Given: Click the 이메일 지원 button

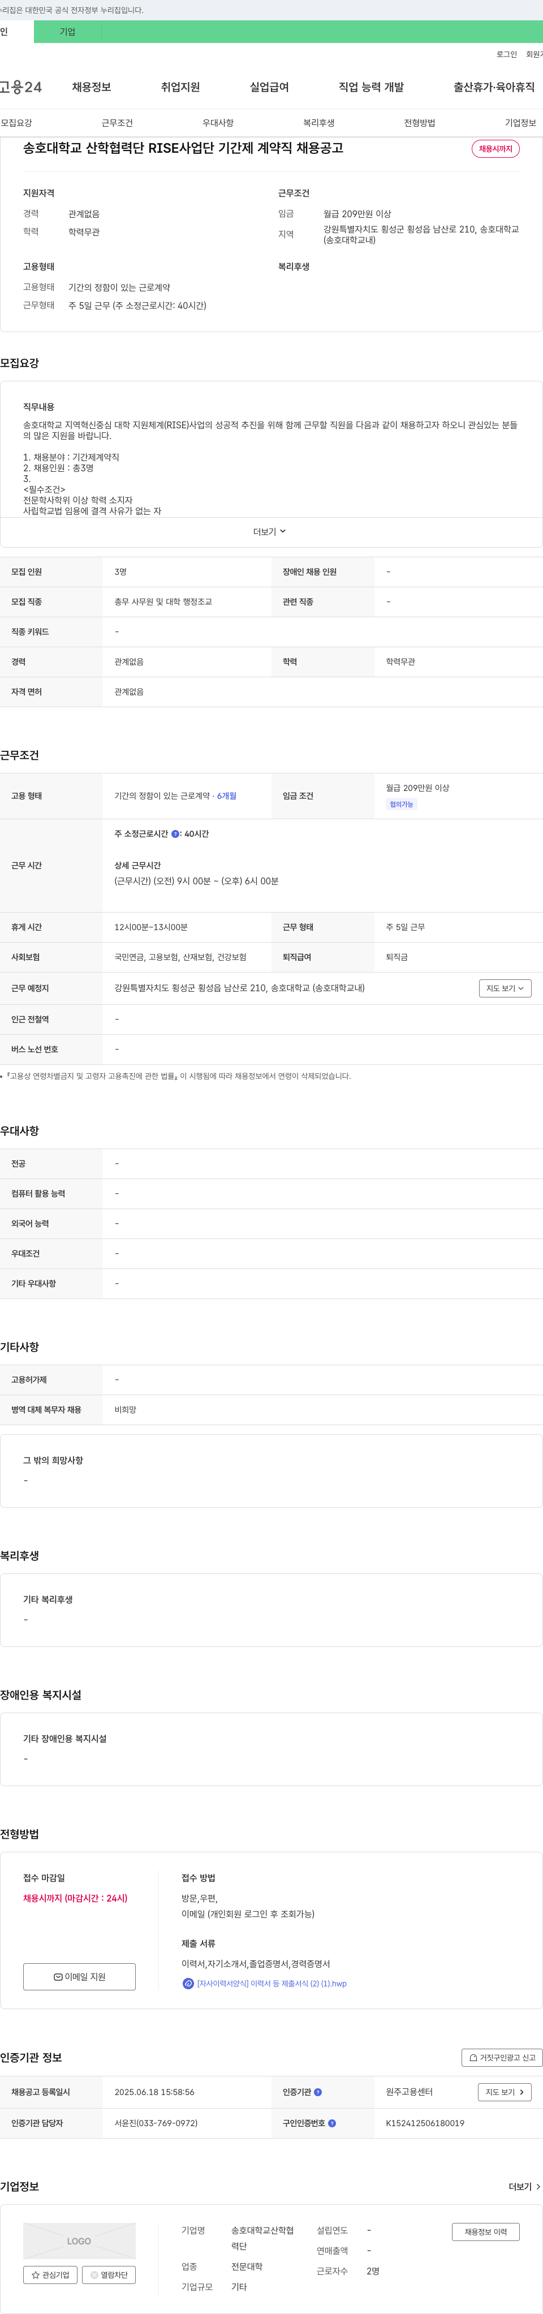Looking at the screenshot, I should coord(79,1976).
